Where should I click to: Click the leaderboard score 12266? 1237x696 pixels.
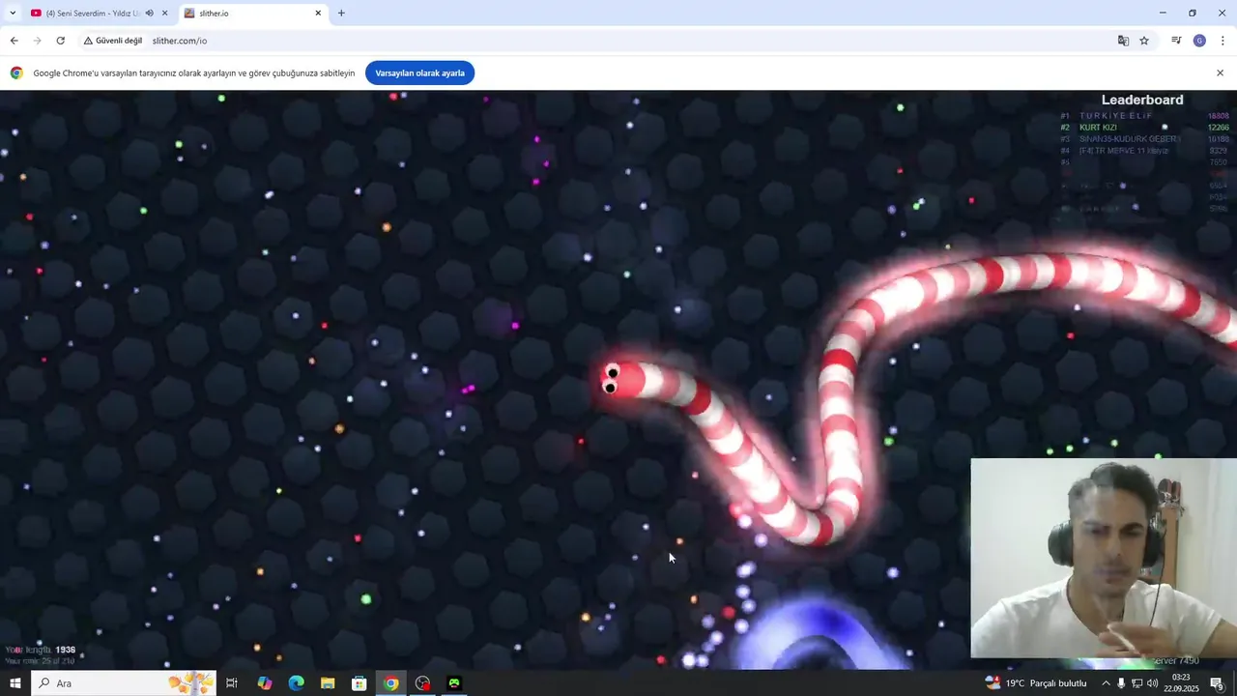click(x=1218, y=128)
